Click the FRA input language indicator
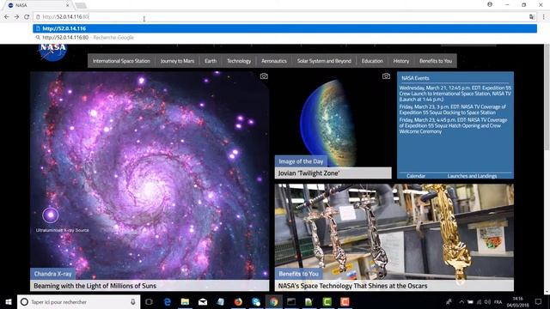This screenshot has height=309, width=550. coord(498,302)
